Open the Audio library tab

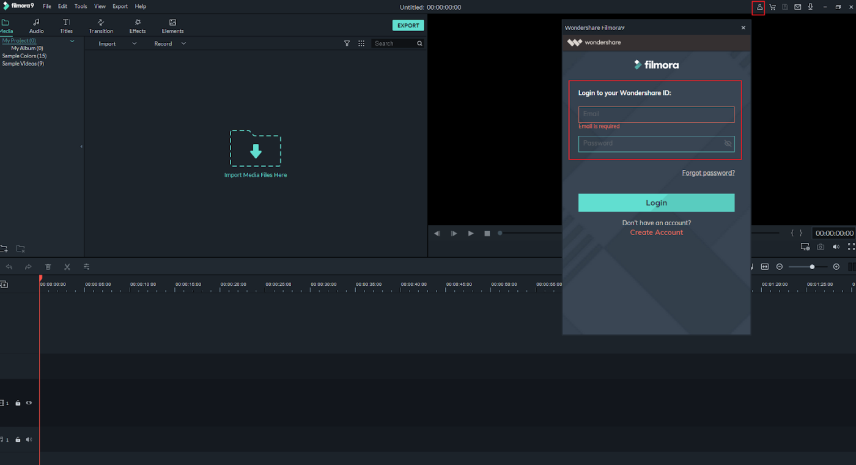(x=37, y=26)
